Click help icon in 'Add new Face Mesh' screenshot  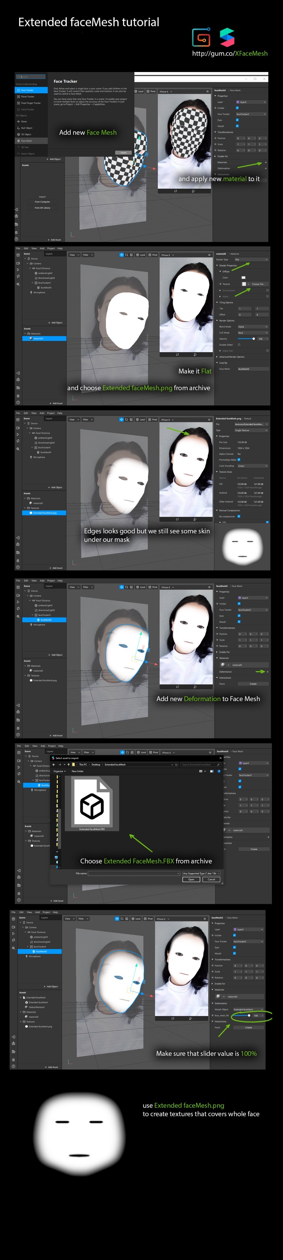(x=16, y=239)
